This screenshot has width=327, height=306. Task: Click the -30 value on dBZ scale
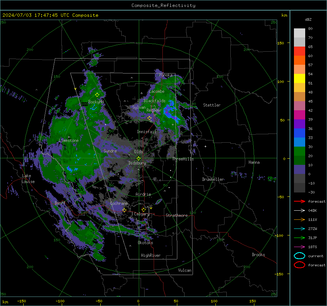(311, 192)
